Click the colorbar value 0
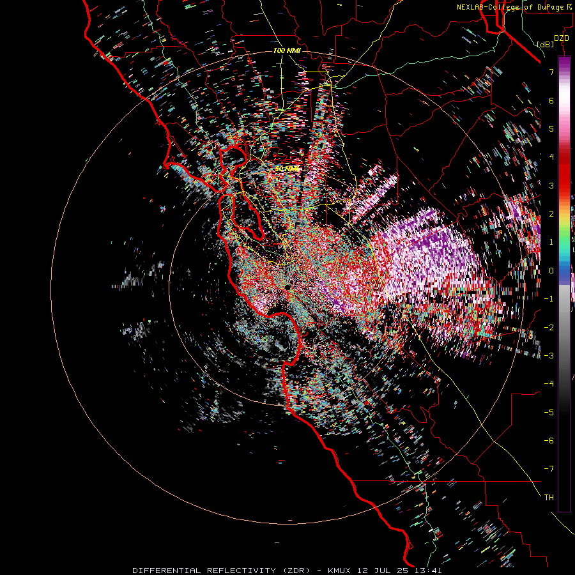 point(551,271)
